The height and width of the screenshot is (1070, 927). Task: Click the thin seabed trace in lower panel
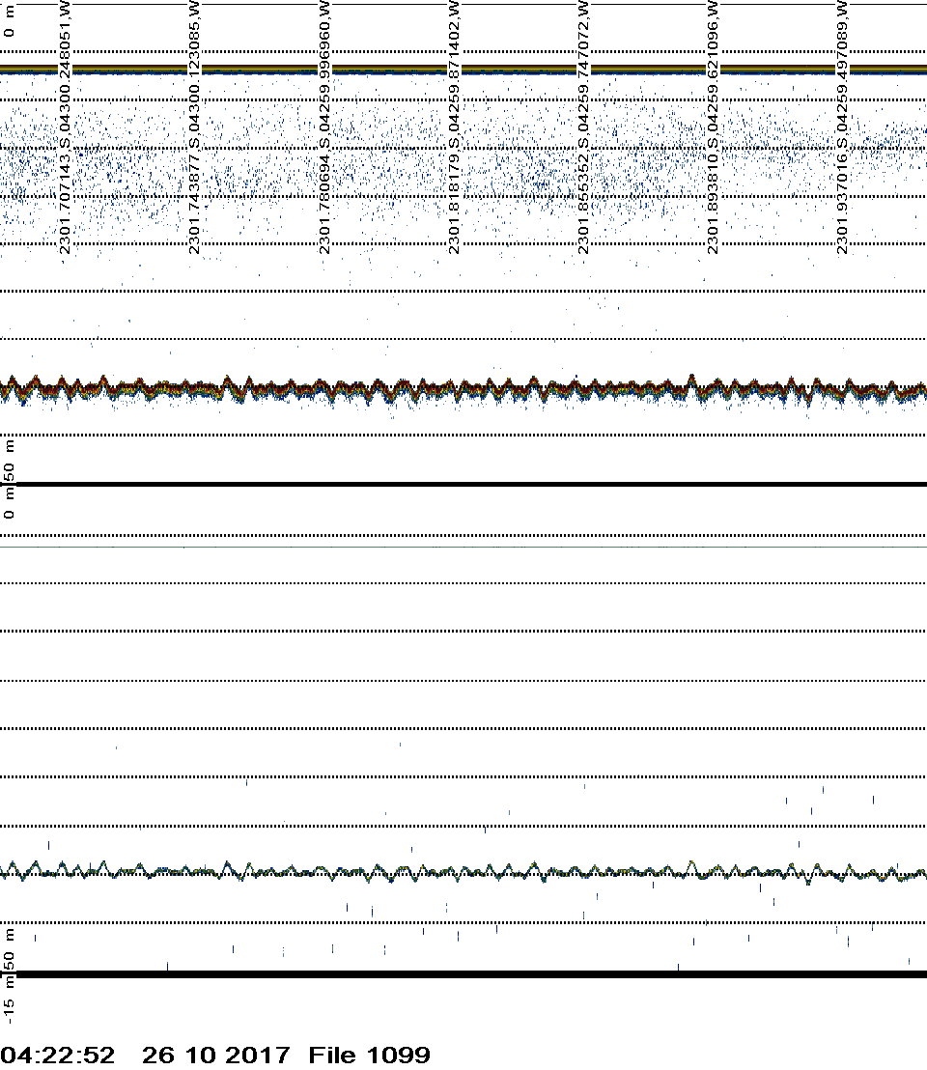pyautogui.click(x=463, y=872)
